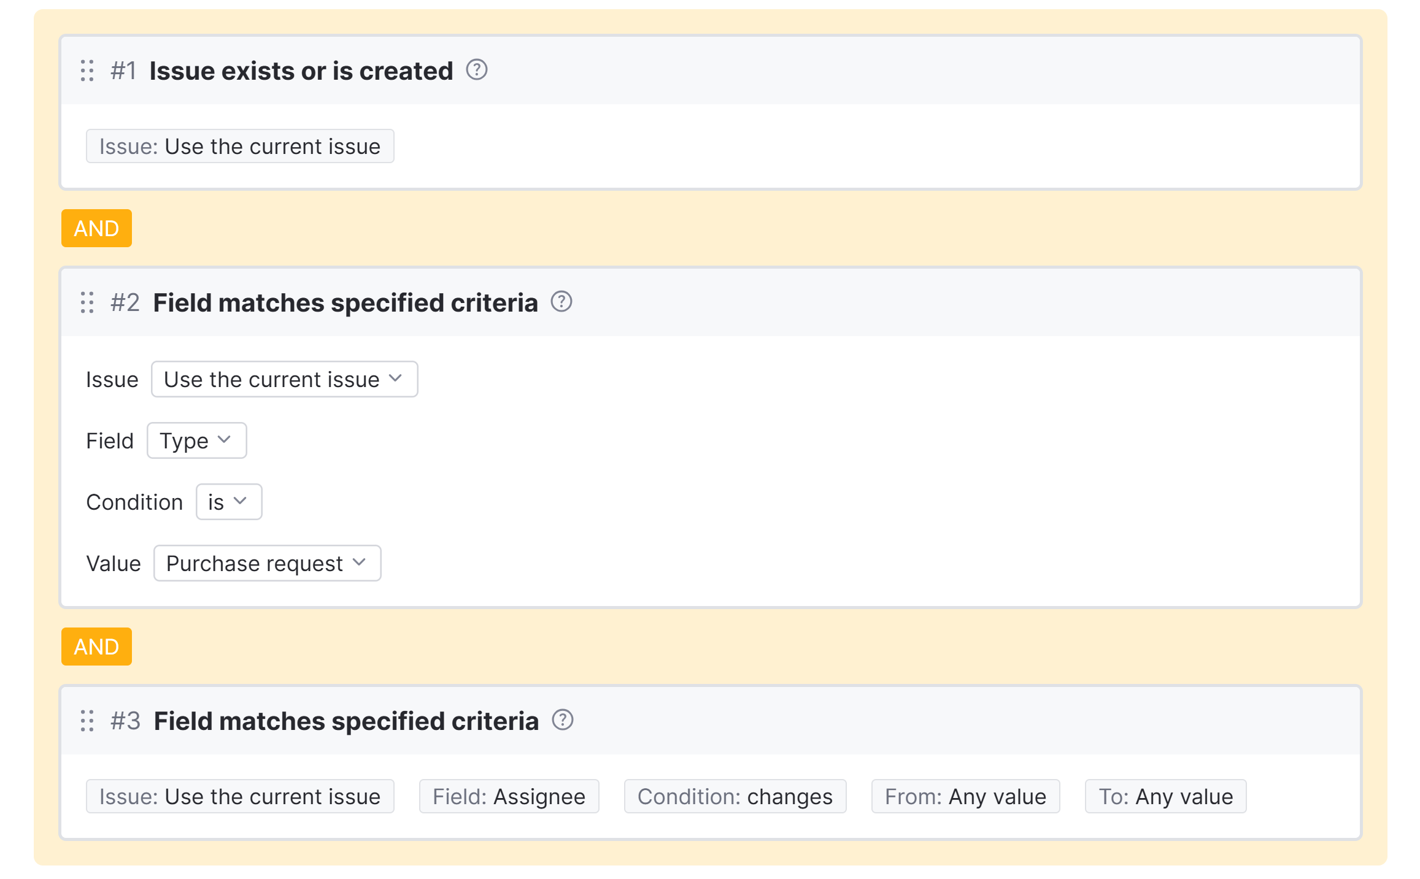Screen dimensions: 1420x879
Task: Open help for condition #3
Action: 563,720
